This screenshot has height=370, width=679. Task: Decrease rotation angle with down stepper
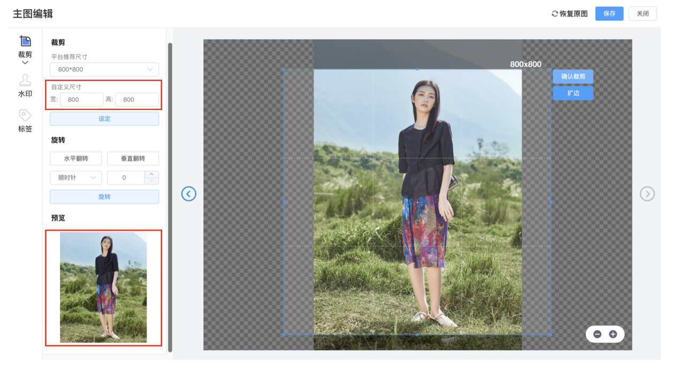[x=152, y=181]
